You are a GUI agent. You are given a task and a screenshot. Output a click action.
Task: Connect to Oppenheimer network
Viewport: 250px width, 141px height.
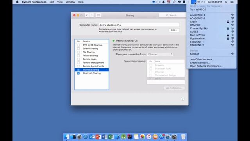pyautogui.click(x=211, y=38)
